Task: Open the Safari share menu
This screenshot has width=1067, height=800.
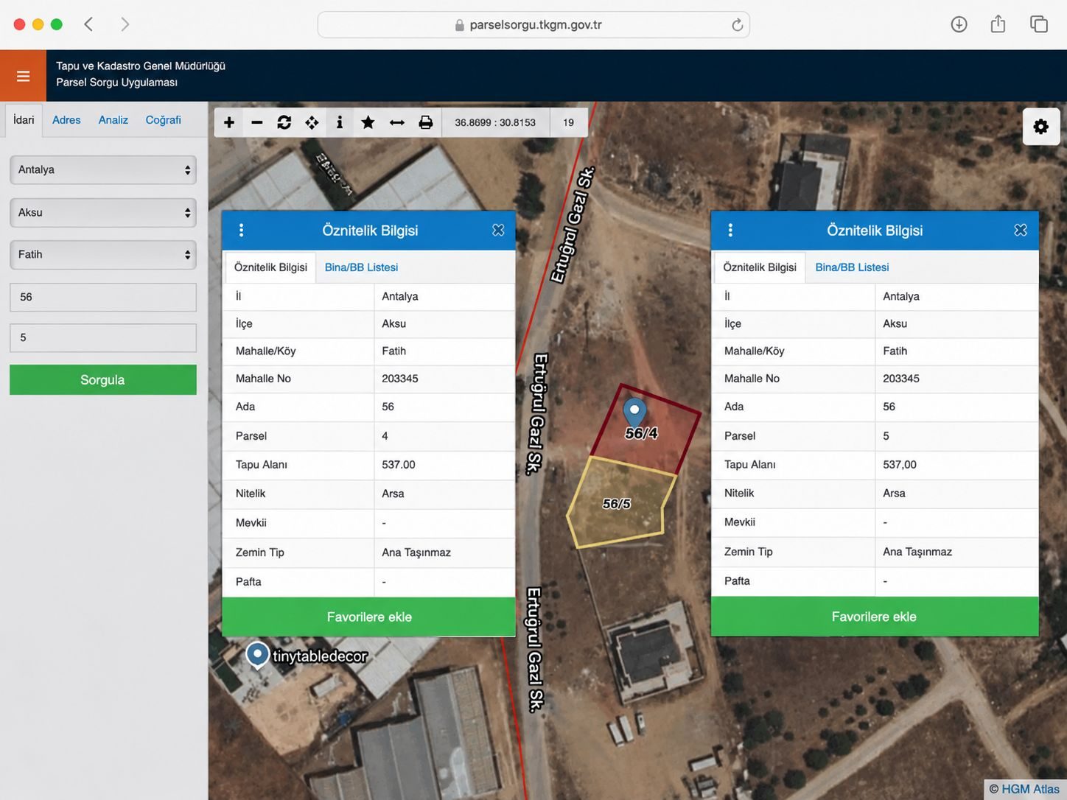Action: click(x=998, y=24)
